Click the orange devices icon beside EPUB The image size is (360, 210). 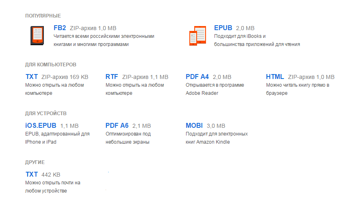coord(197,36)
